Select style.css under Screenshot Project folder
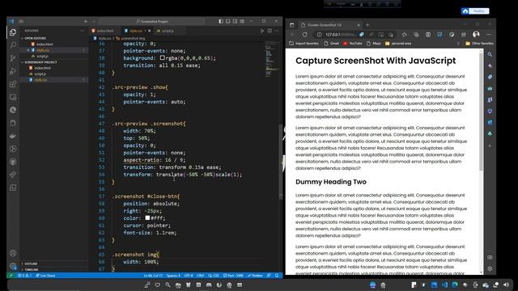Screen dimensions: 518x291 coord(40,80)
